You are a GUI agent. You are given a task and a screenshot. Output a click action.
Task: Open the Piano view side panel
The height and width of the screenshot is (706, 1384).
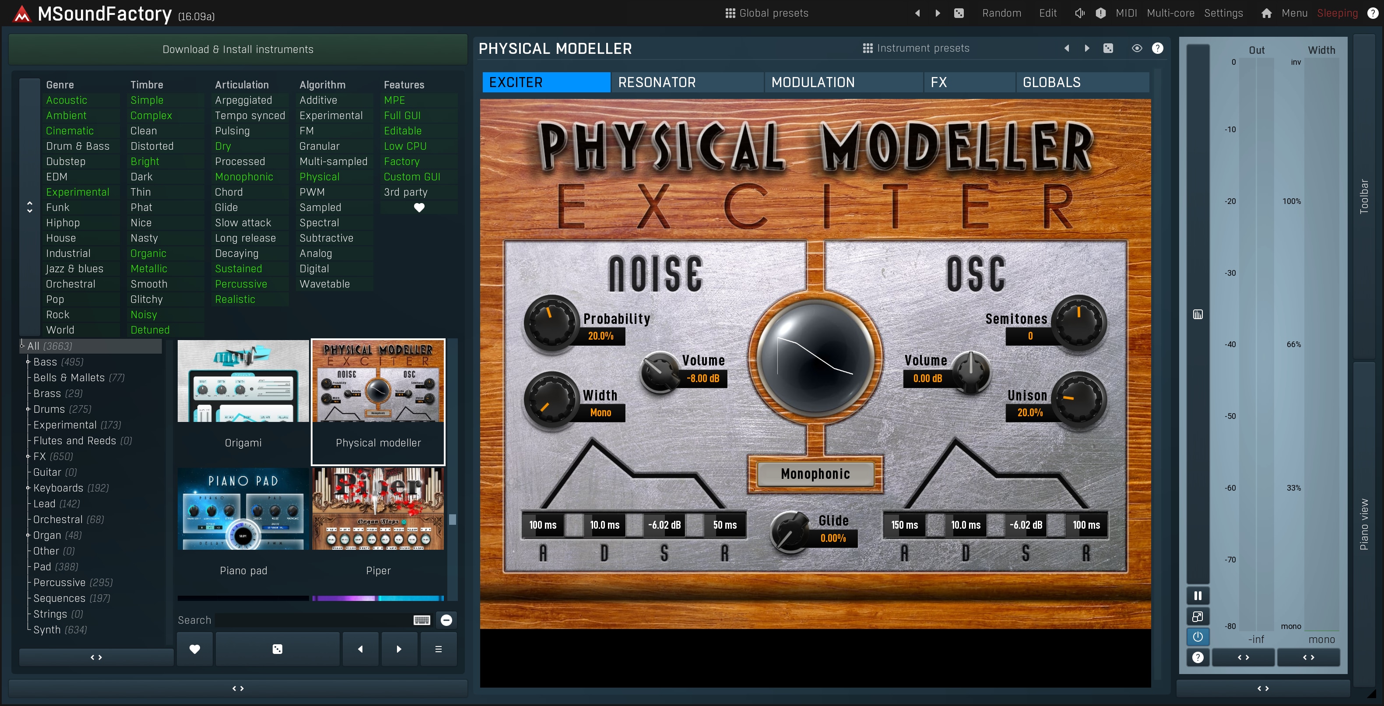click(1363, 524)
